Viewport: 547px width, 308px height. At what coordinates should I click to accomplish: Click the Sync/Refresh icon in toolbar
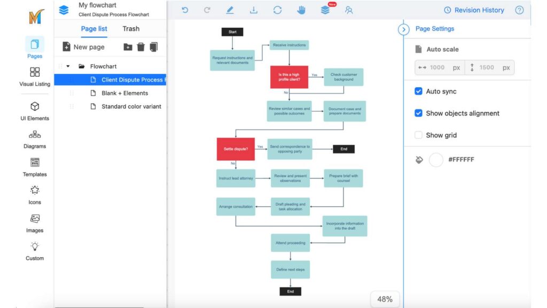278,10
